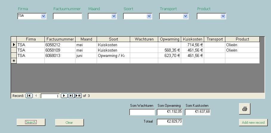Open the Soort filter dropdown

[149, 16]
